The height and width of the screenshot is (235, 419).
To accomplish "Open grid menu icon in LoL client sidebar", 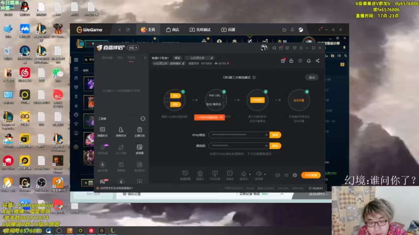I will [76, 60].
